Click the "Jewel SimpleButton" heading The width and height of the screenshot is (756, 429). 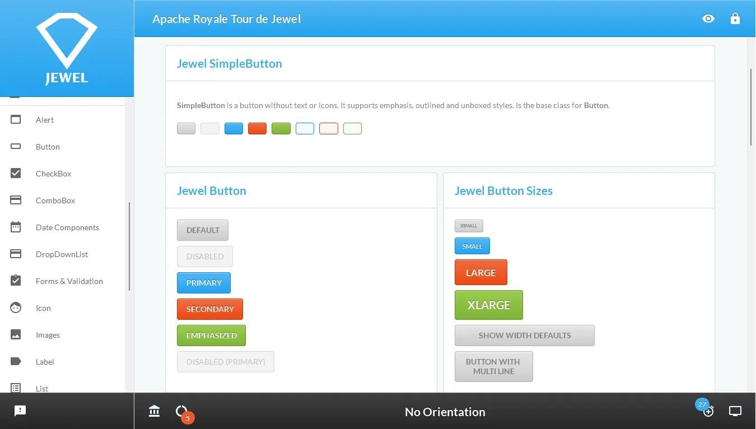point(230,64)
